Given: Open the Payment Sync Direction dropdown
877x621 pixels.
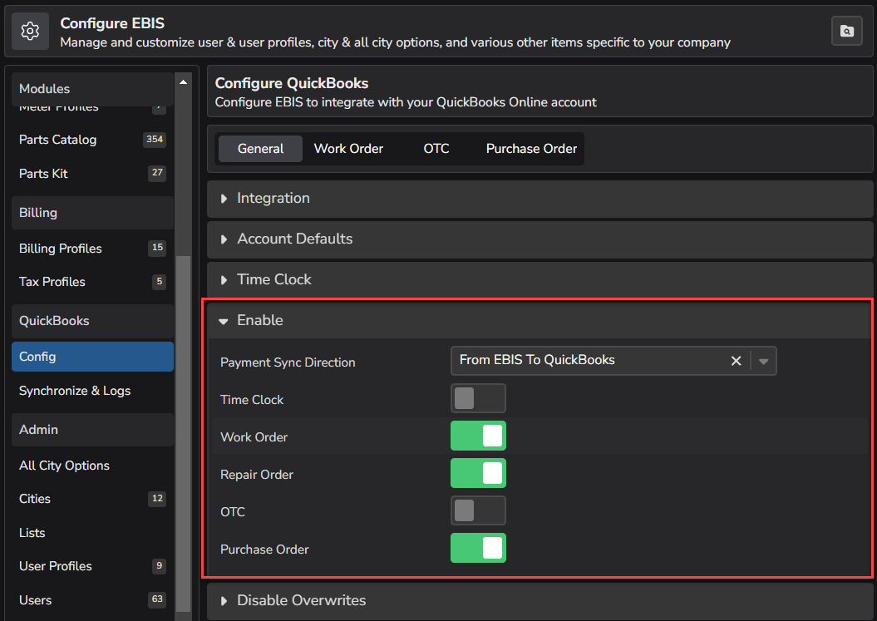Looking at the screenshot, I should (x=763, y=361).
